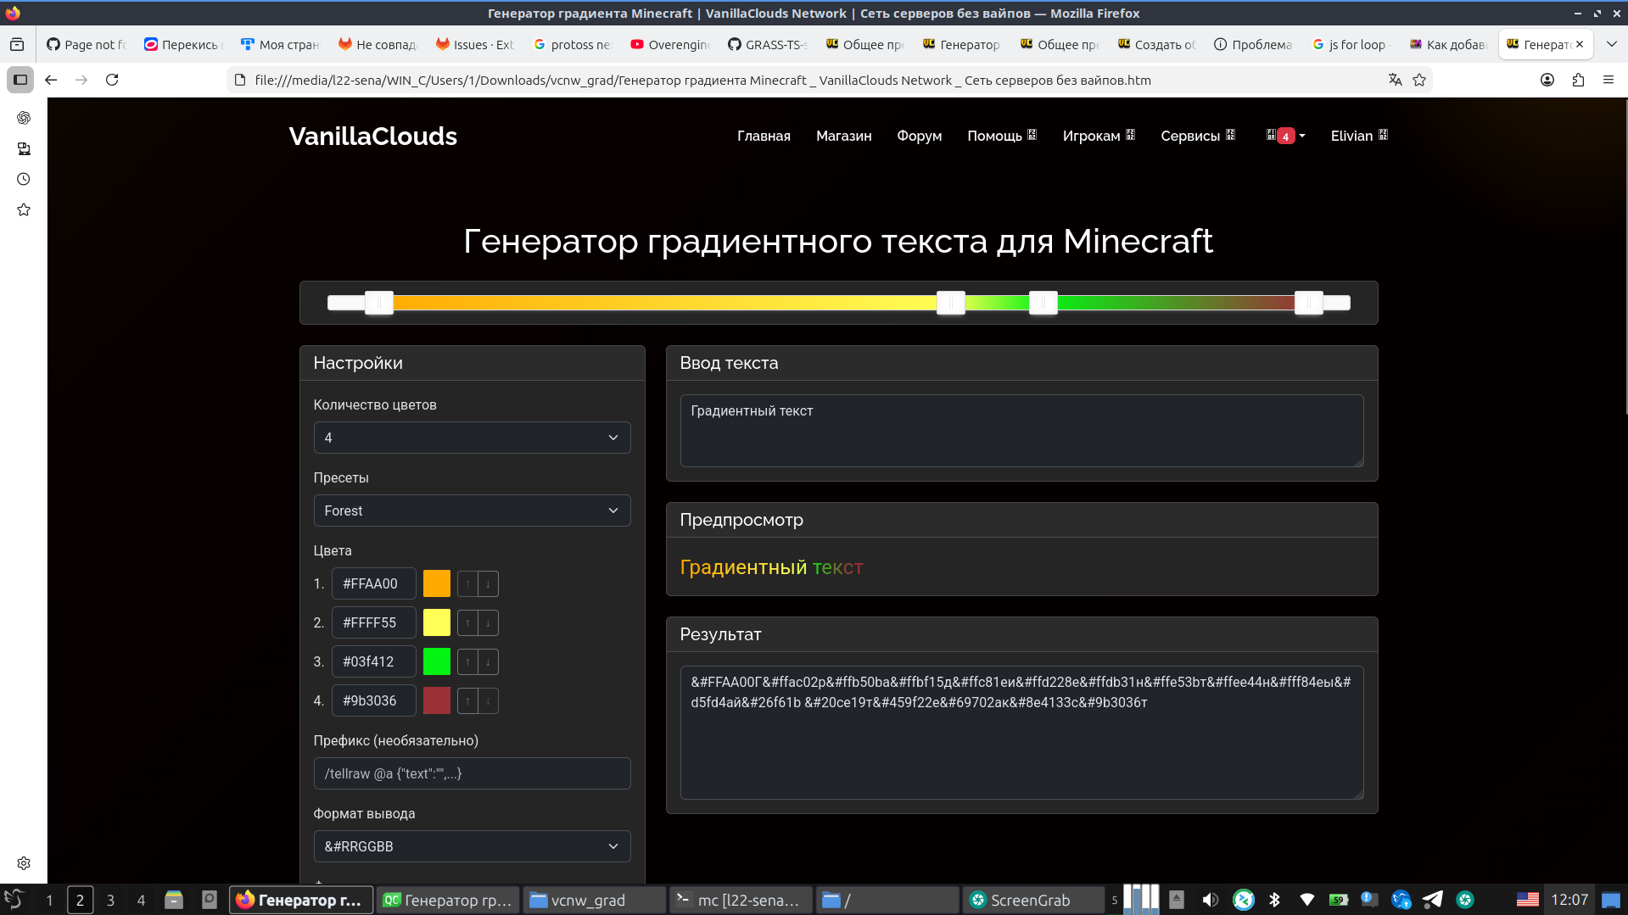Viewport: 1628px width, 915px height.
Task: Toggle the Firefox sidebar panel button
Action: [x=20, y=80]
